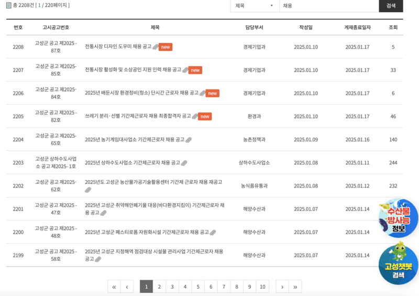Viewport: 419px width, 296px height.
Task: Click the 담당부서 column header
Action: (254, 27)
